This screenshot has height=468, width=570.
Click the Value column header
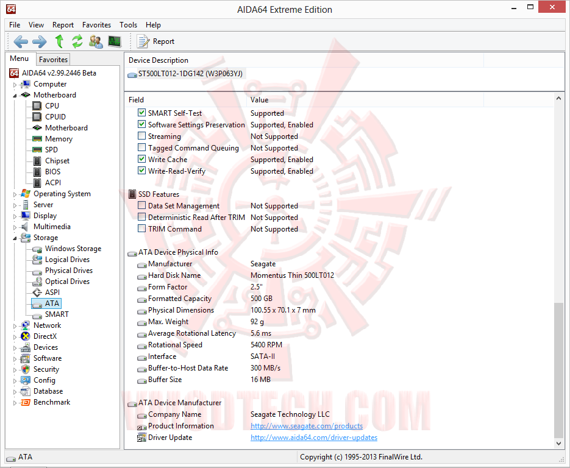tap(365, 99)
